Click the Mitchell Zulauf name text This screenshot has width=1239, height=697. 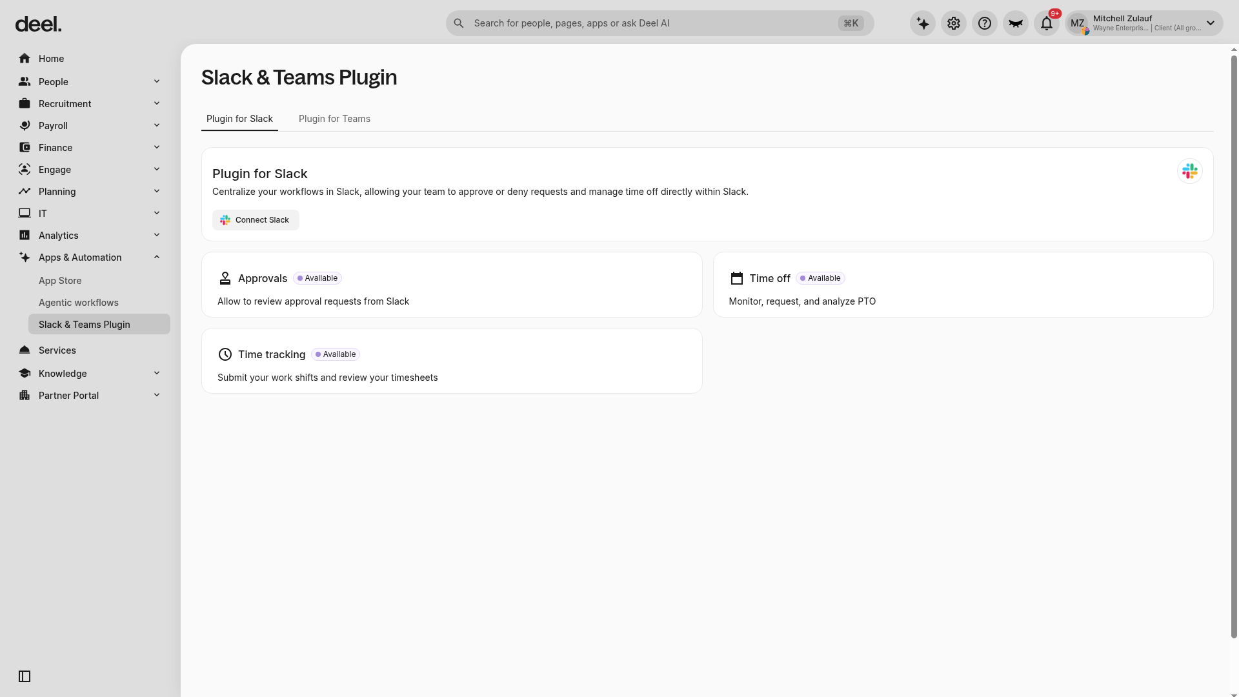[x=1122, y=18]
